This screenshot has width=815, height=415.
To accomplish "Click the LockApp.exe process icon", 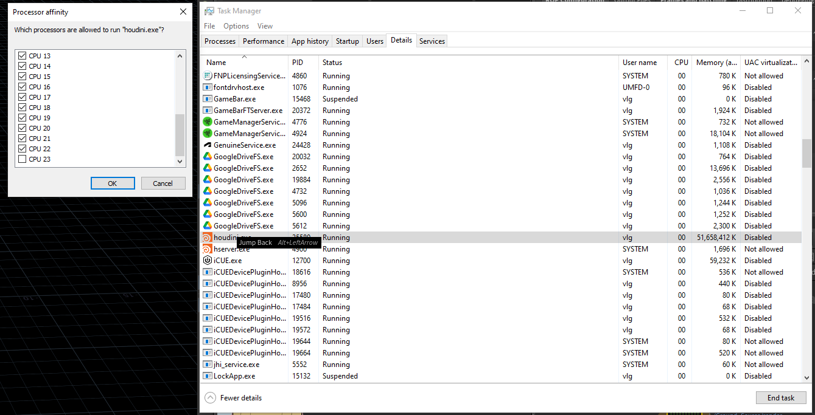I will coord(207,376).
